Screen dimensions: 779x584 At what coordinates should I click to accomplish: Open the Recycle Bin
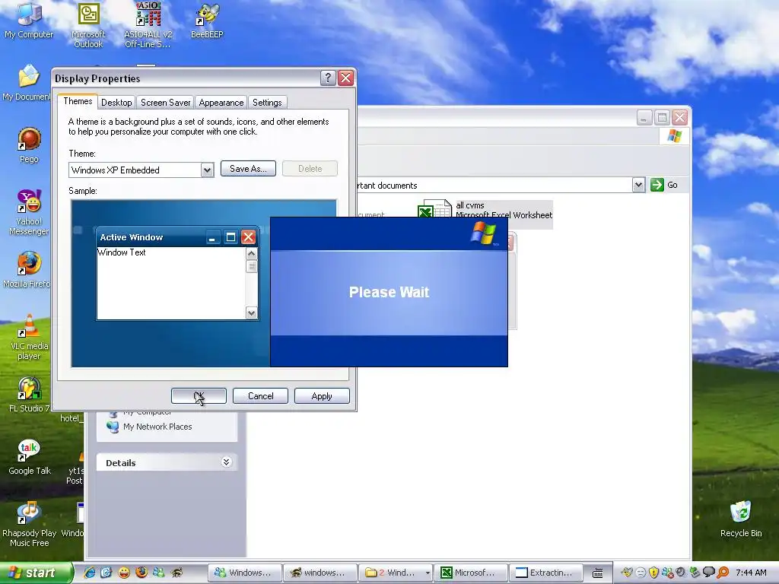741,519
